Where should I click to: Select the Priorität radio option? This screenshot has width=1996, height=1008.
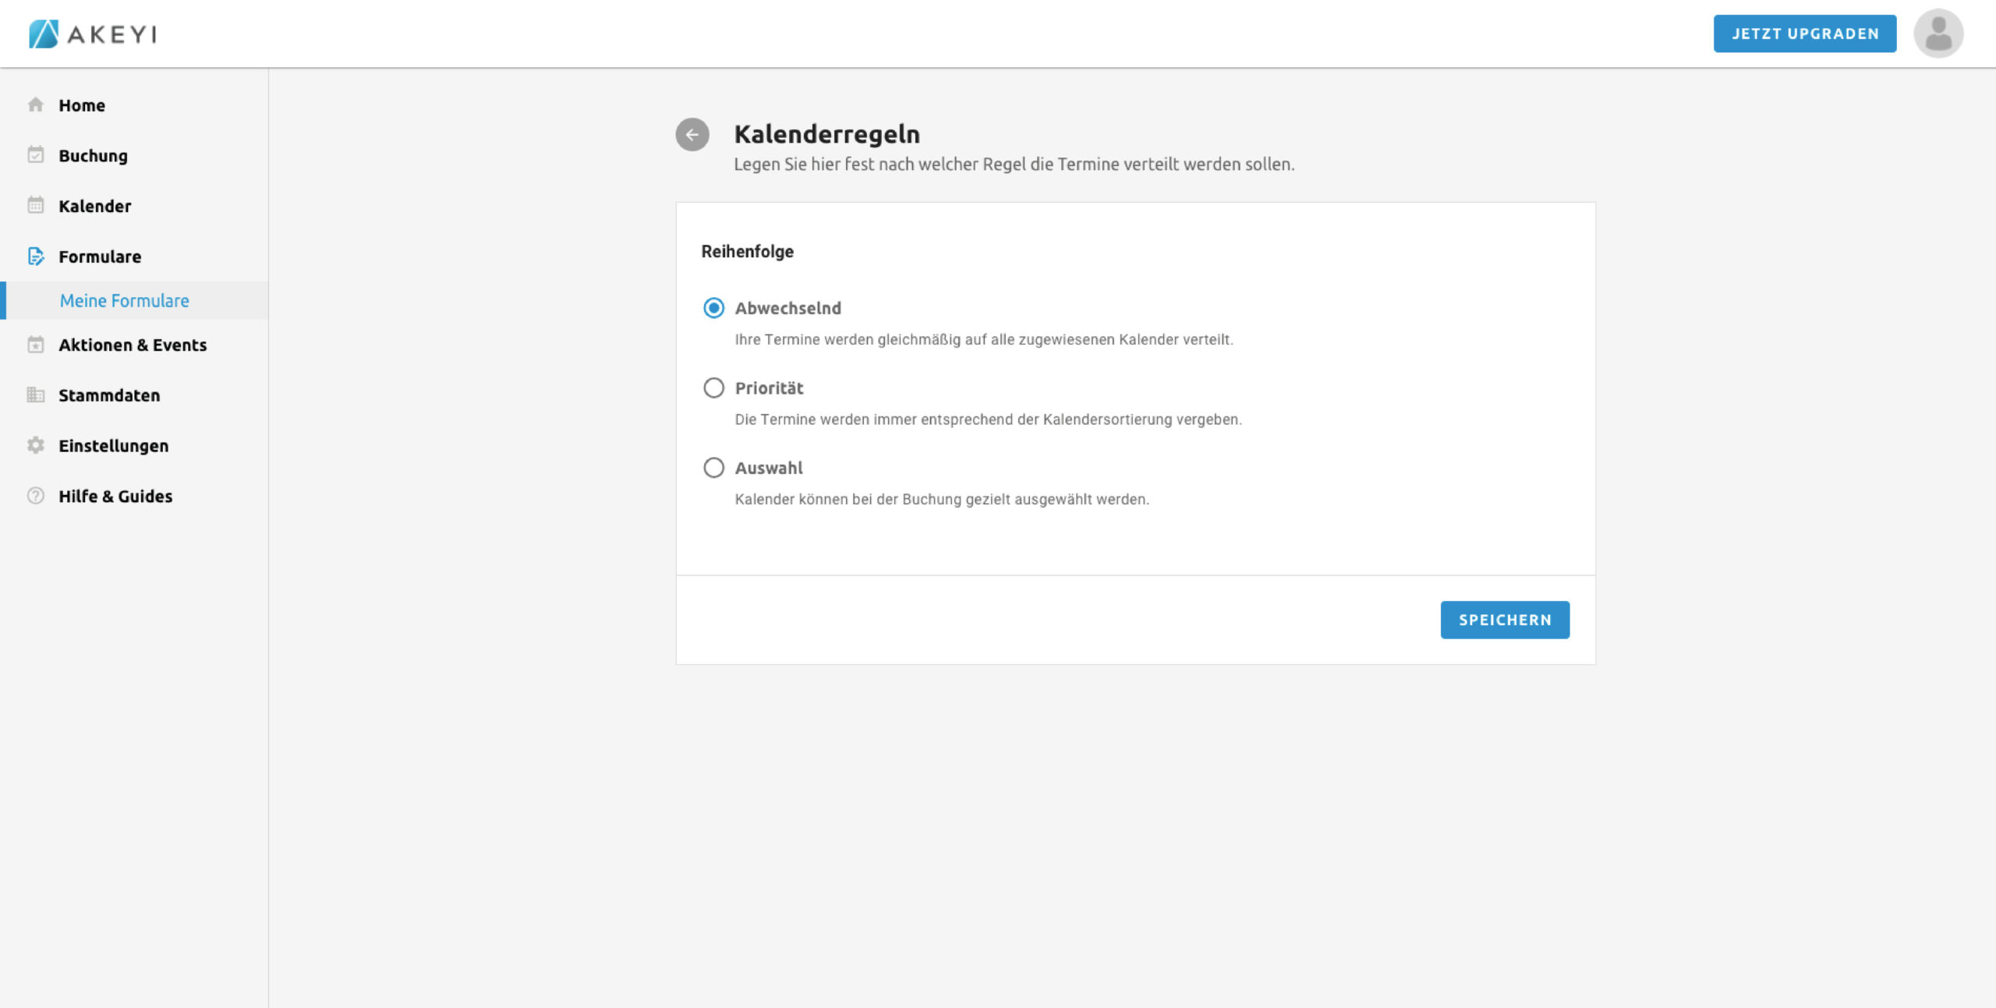click(713, 388)
